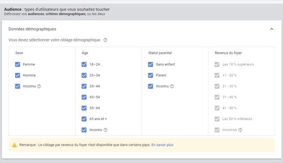Open help icon beside Âge Inconnu
The width and height of the screenshot is (283, 163).
click(106, 130)
